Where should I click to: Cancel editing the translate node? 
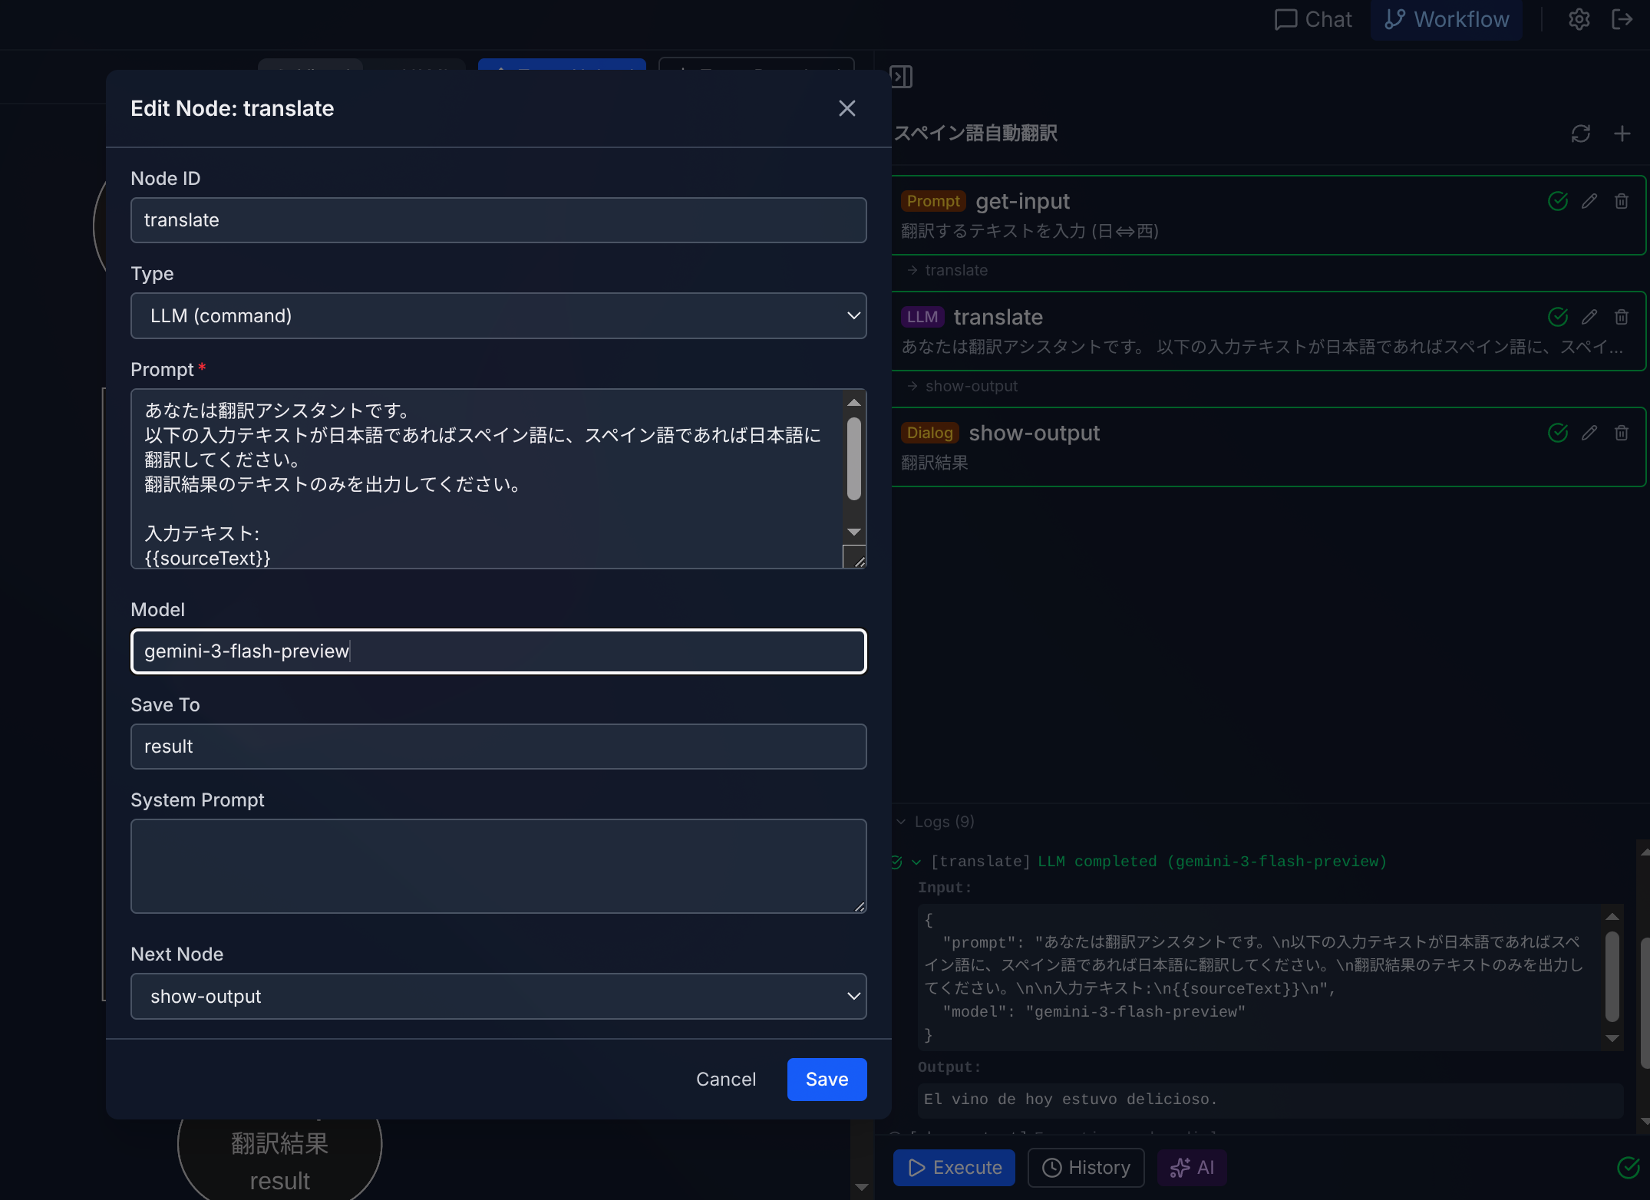[x=725, y=1079]
